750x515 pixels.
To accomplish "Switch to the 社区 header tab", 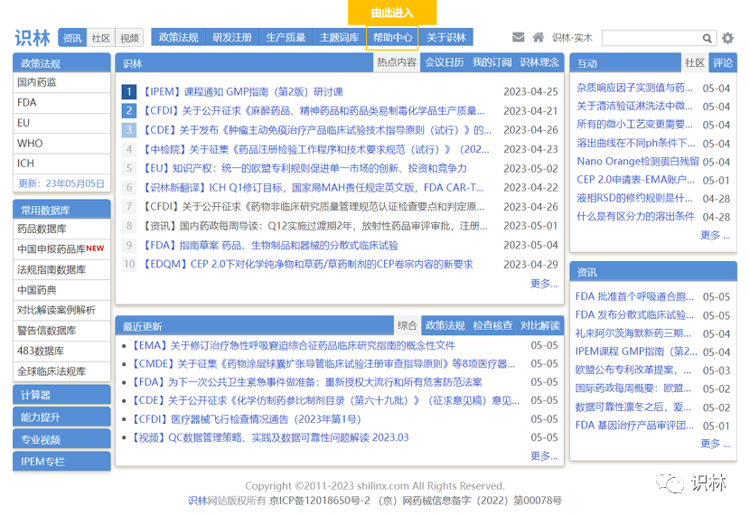I will pyautogui.click(x=101, y=38).
